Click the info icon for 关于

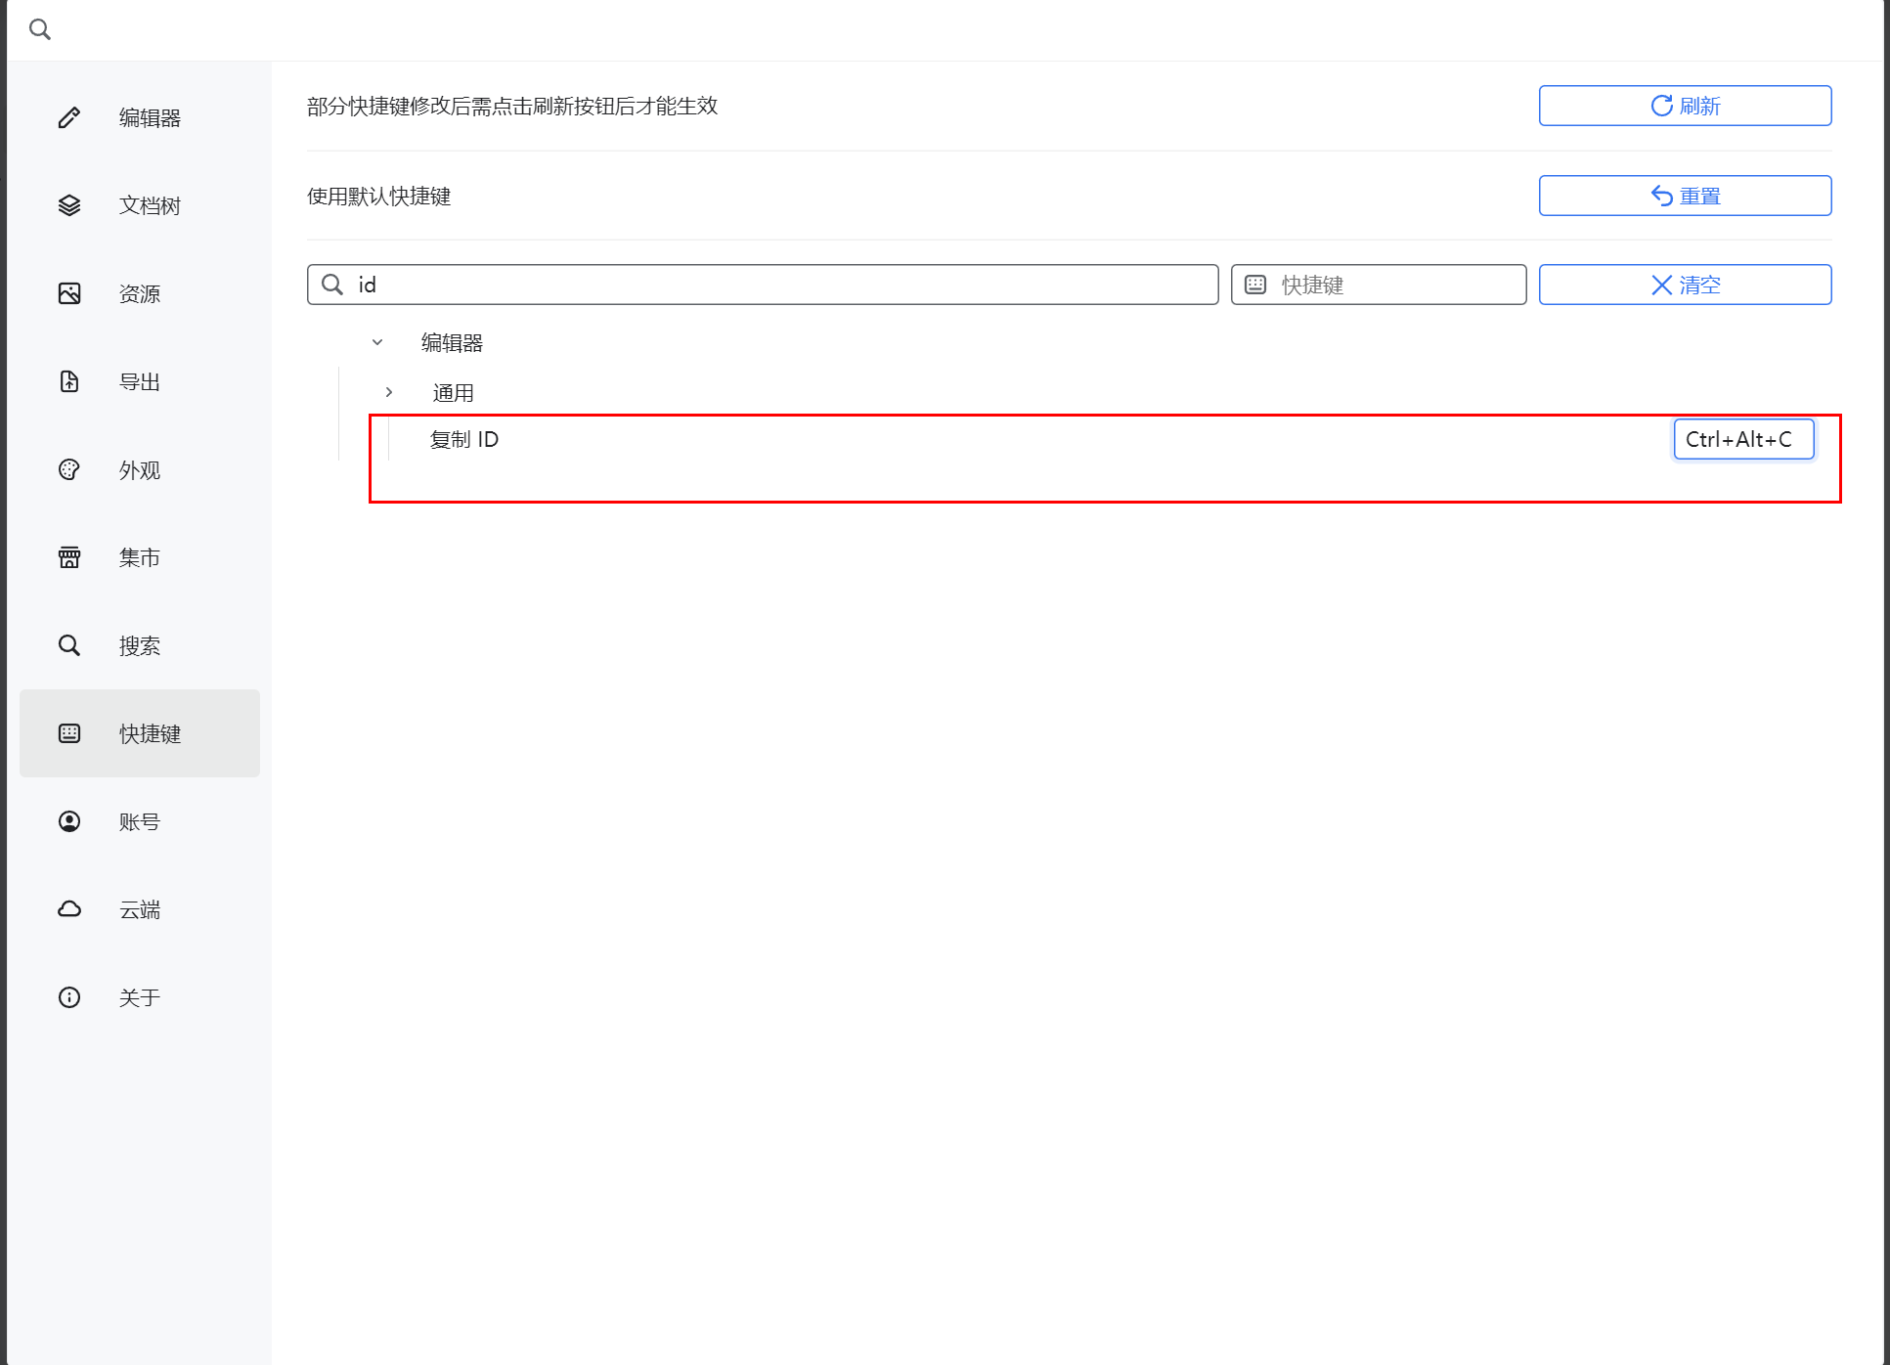click(69, 997)
